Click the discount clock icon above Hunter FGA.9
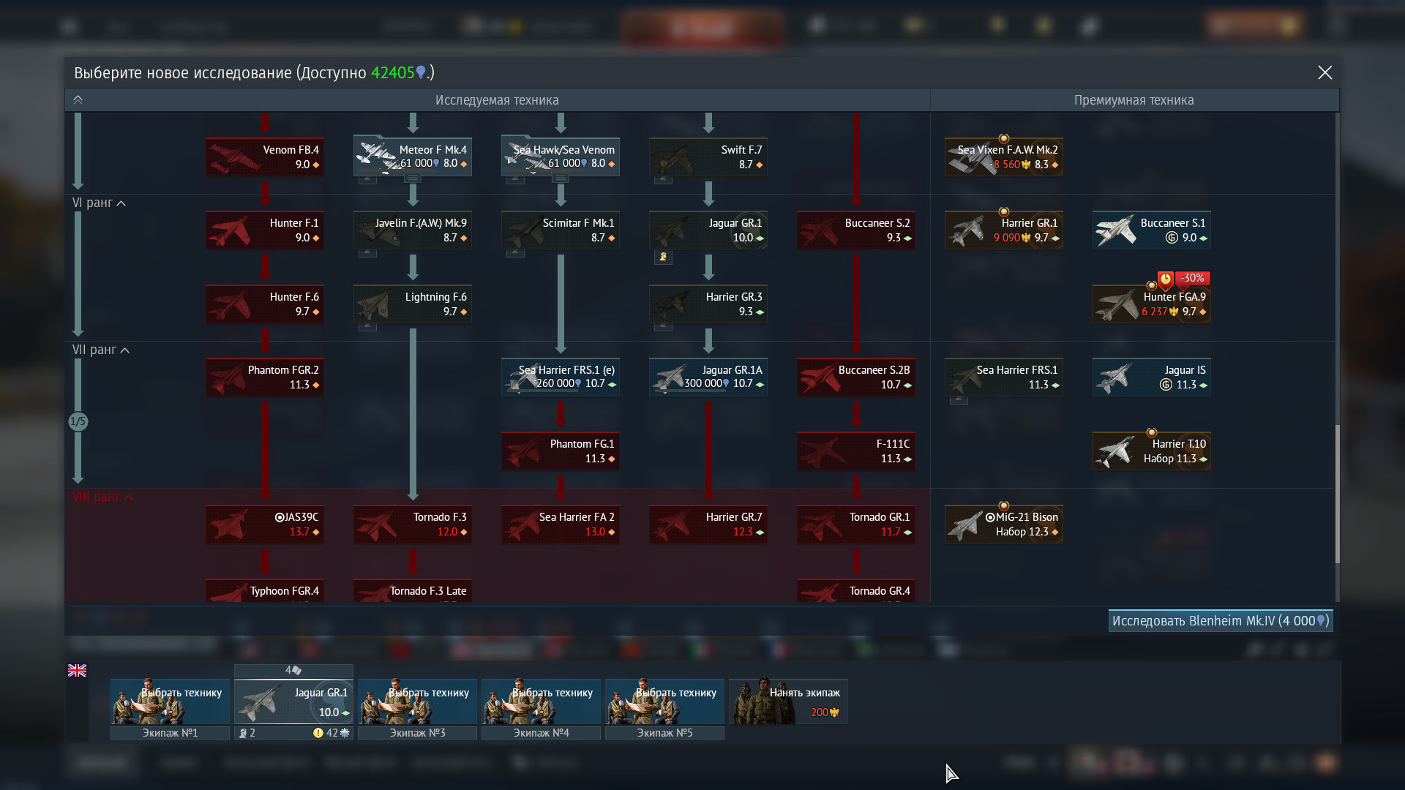The height and width of the screenshot is (790, 1405). 1166,279
